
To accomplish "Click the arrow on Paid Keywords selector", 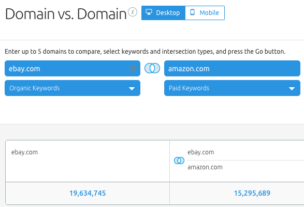I will point(292,89).
